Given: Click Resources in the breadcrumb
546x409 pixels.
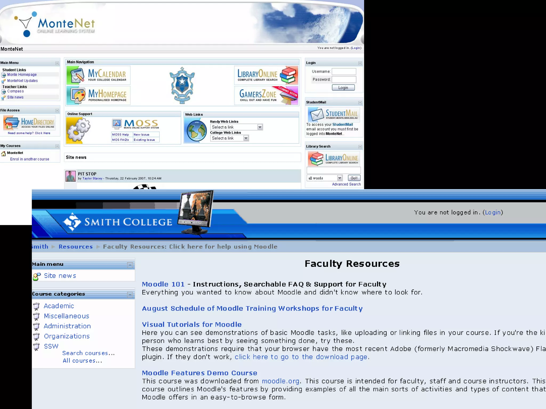Looking at the screenshot, I should (x=75, y=247).
